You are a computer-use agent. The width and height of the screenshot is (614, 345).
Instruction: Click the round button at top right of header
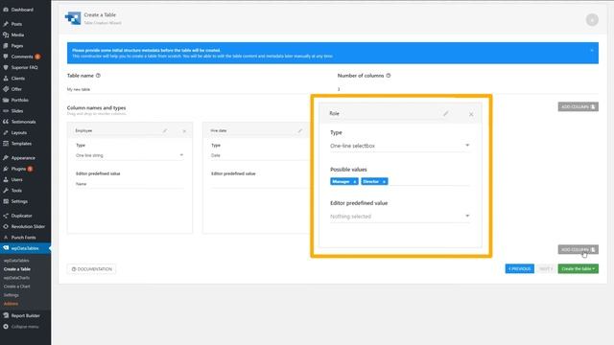(x=592, y=19)
